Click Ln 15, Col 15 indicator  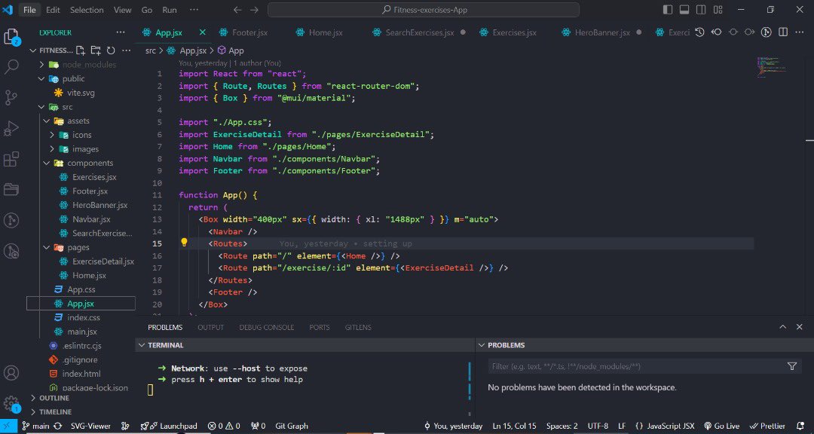pyautogui.click(x=515, y=426)
